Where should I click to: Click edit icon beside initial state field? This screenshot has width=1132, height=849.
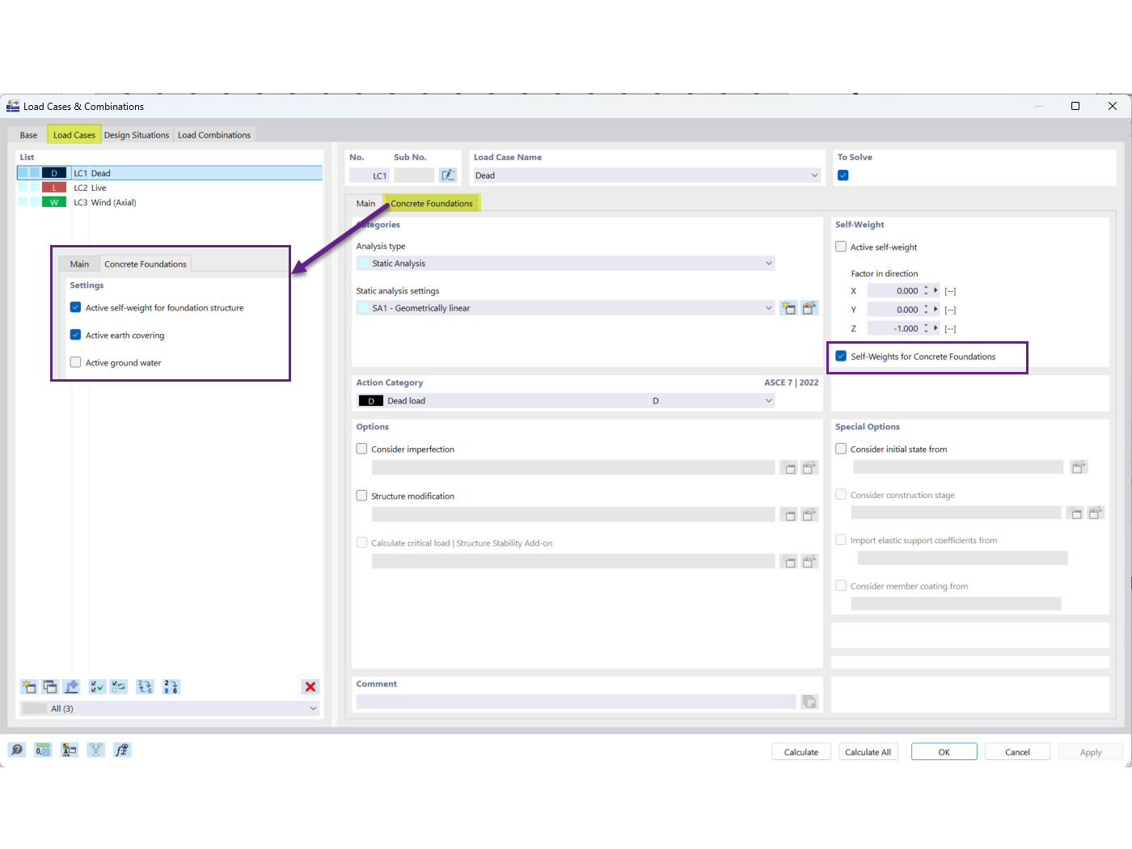click(x=1079, y=467)
